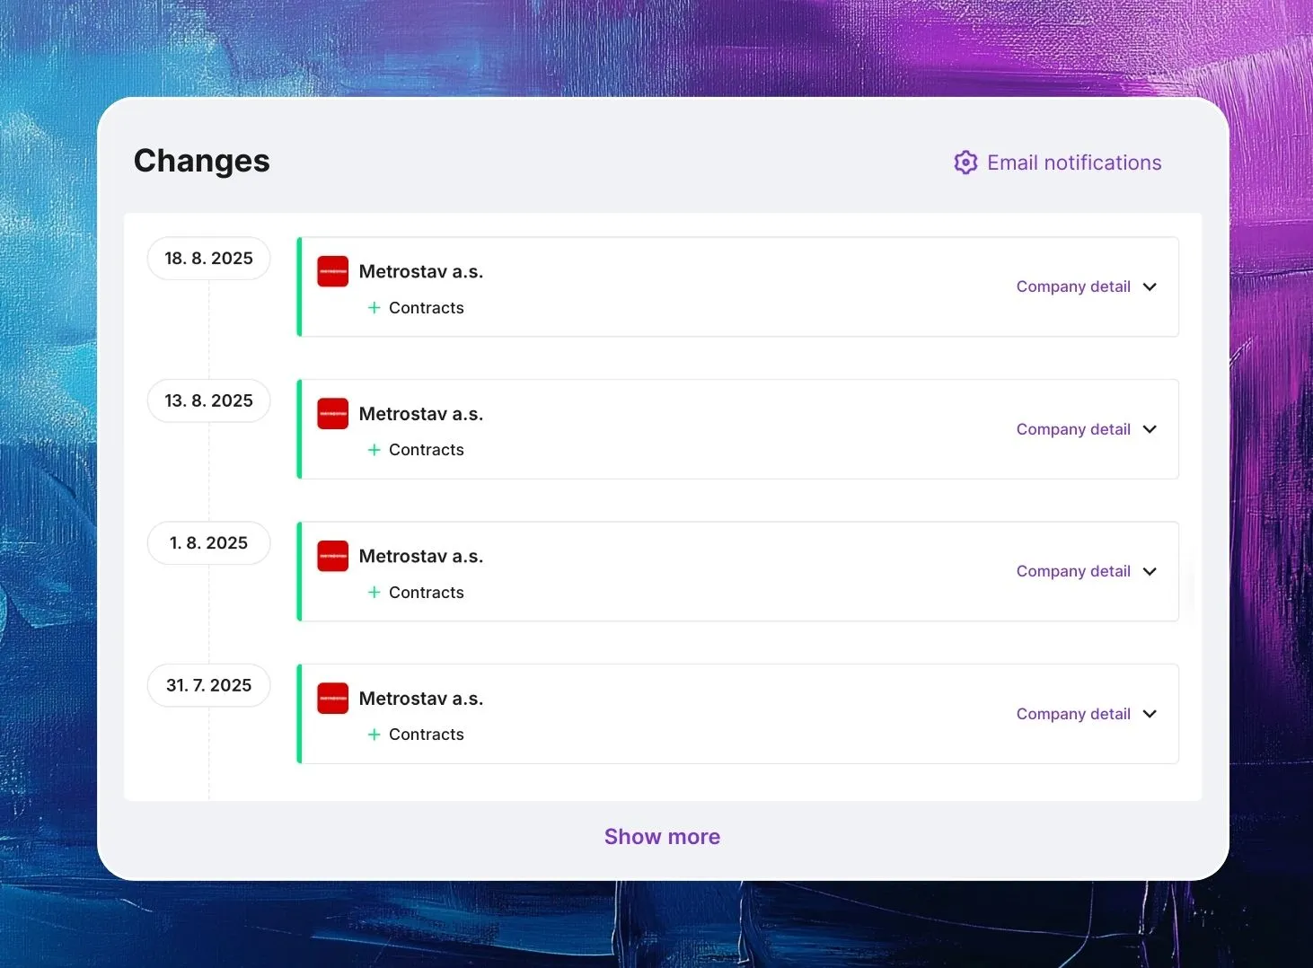This screenshot has height=968, width=1313.
Task: Click Metrostav a.s. name in 13. 8. 2025 entry
Action: [421, 414]
